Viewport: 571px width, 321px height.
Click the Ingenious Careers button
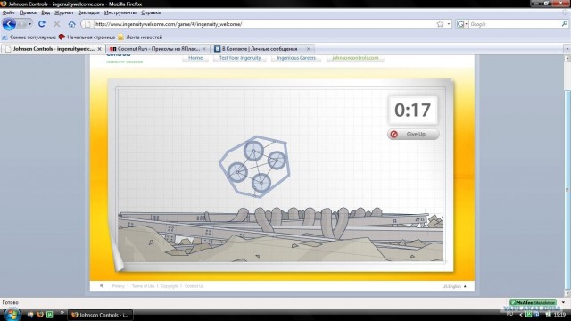pos(296,58)
